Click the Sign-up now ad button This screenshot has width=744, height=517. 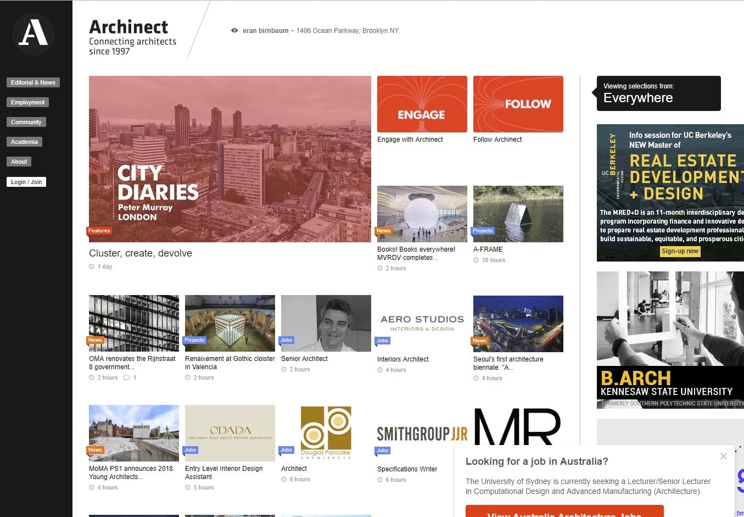coord(680,251)
